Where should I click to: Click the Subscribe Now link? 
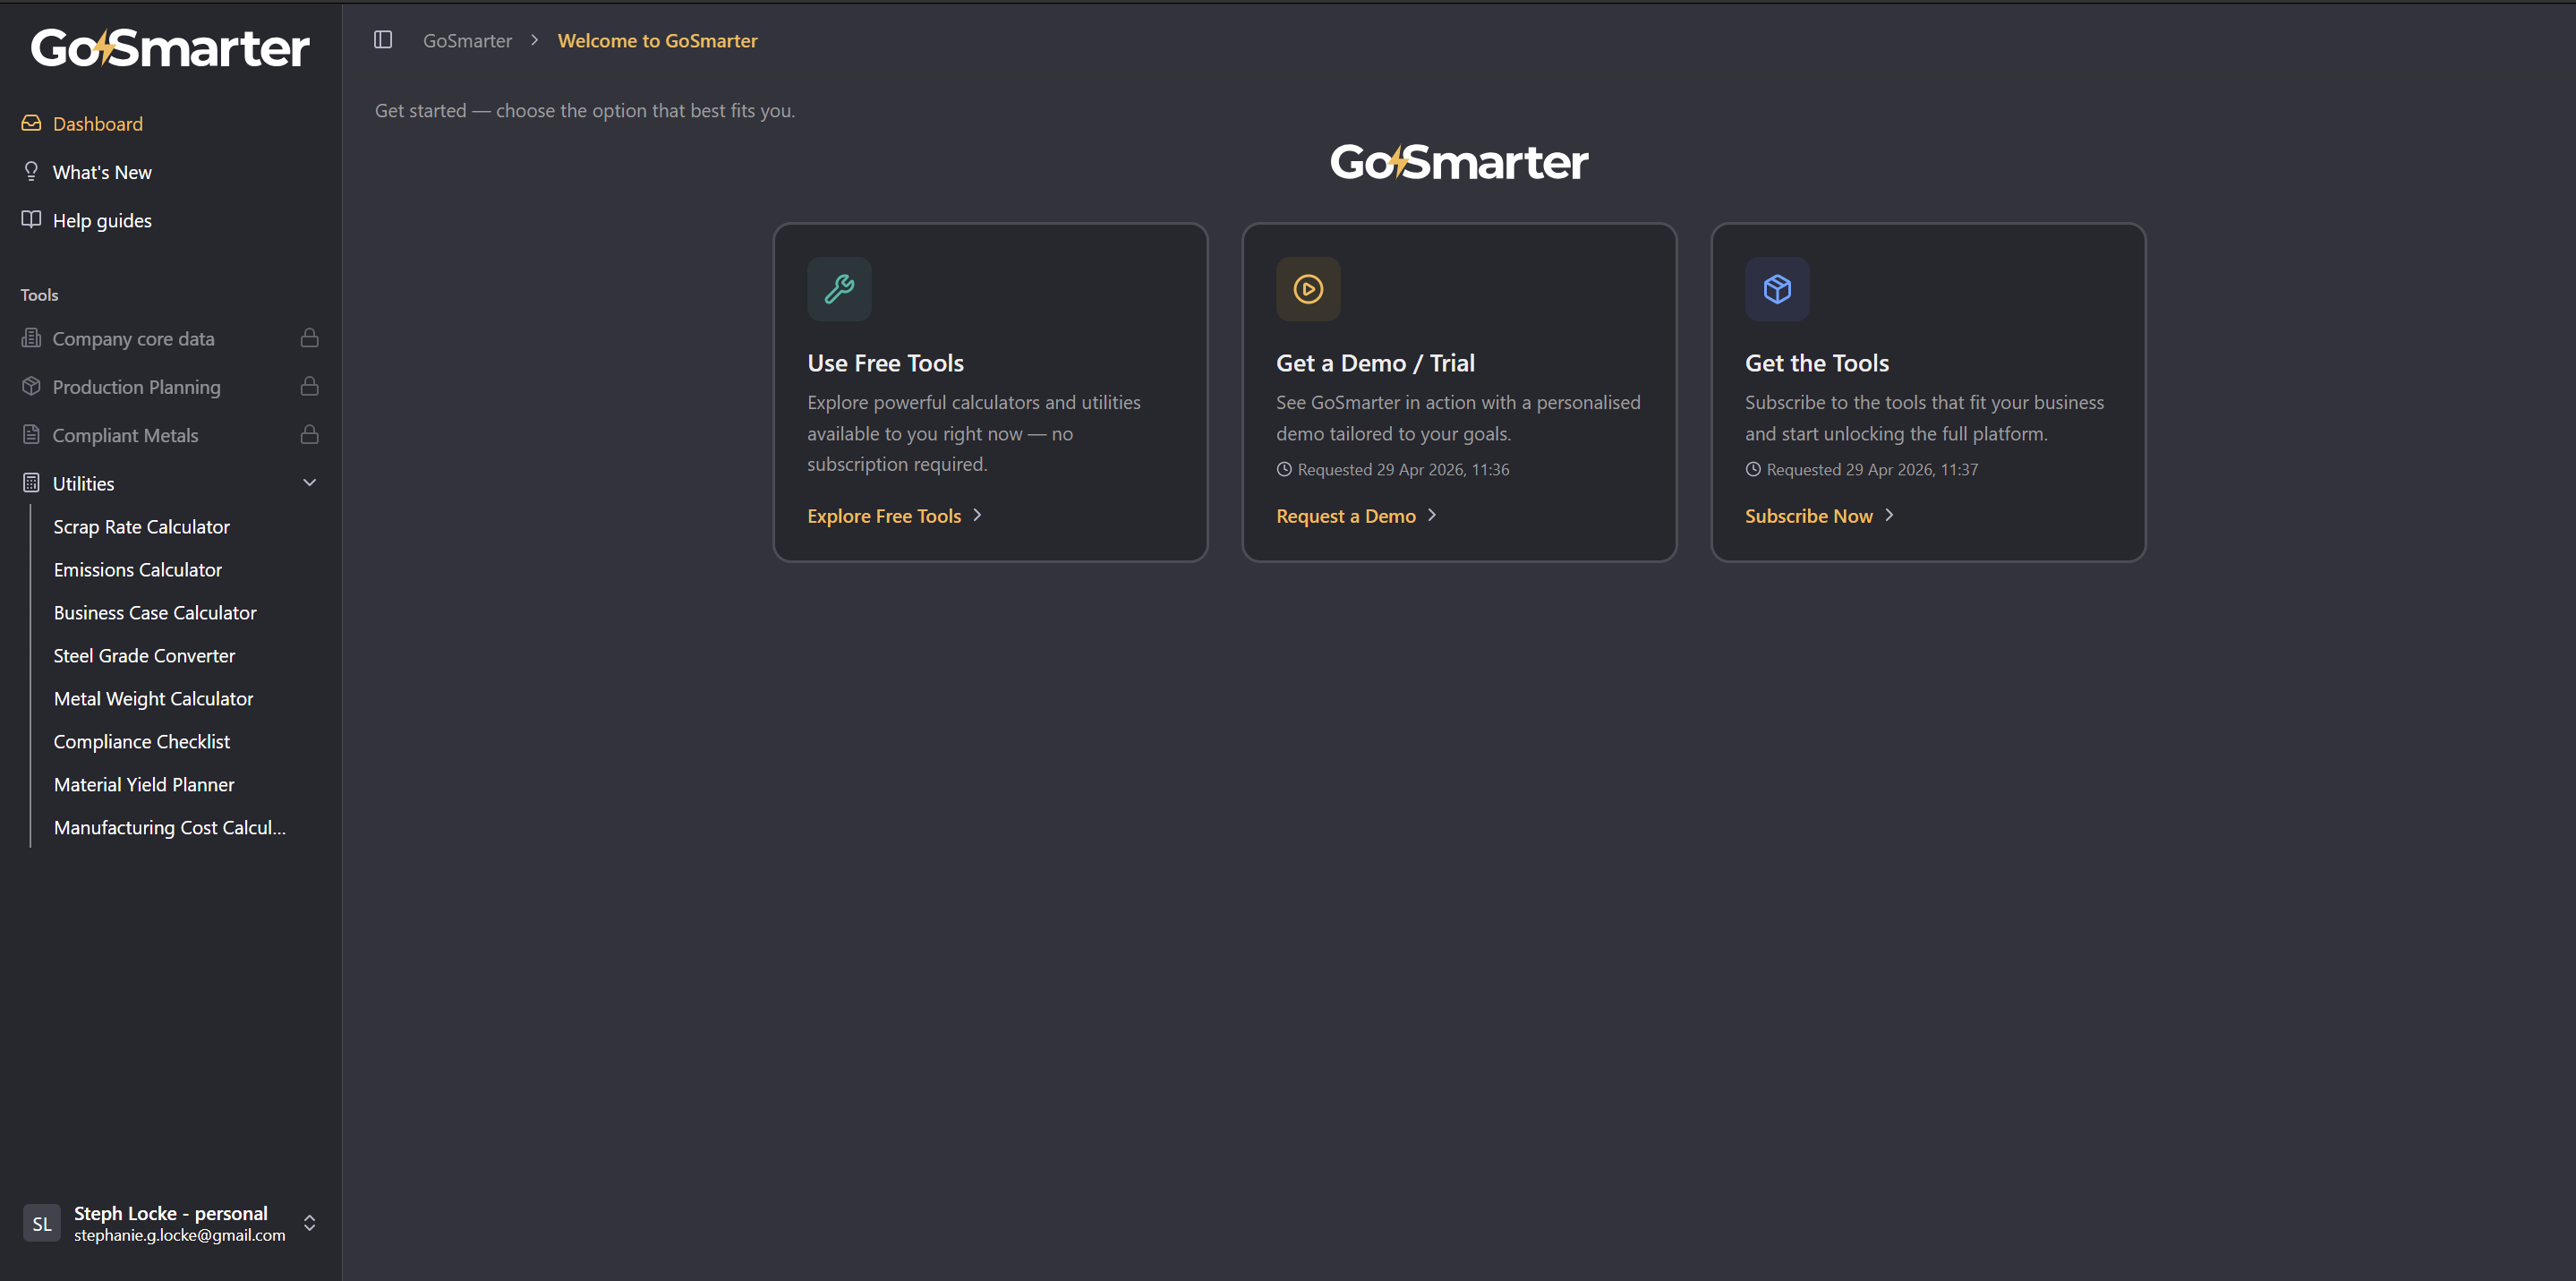coord(1808,515)
